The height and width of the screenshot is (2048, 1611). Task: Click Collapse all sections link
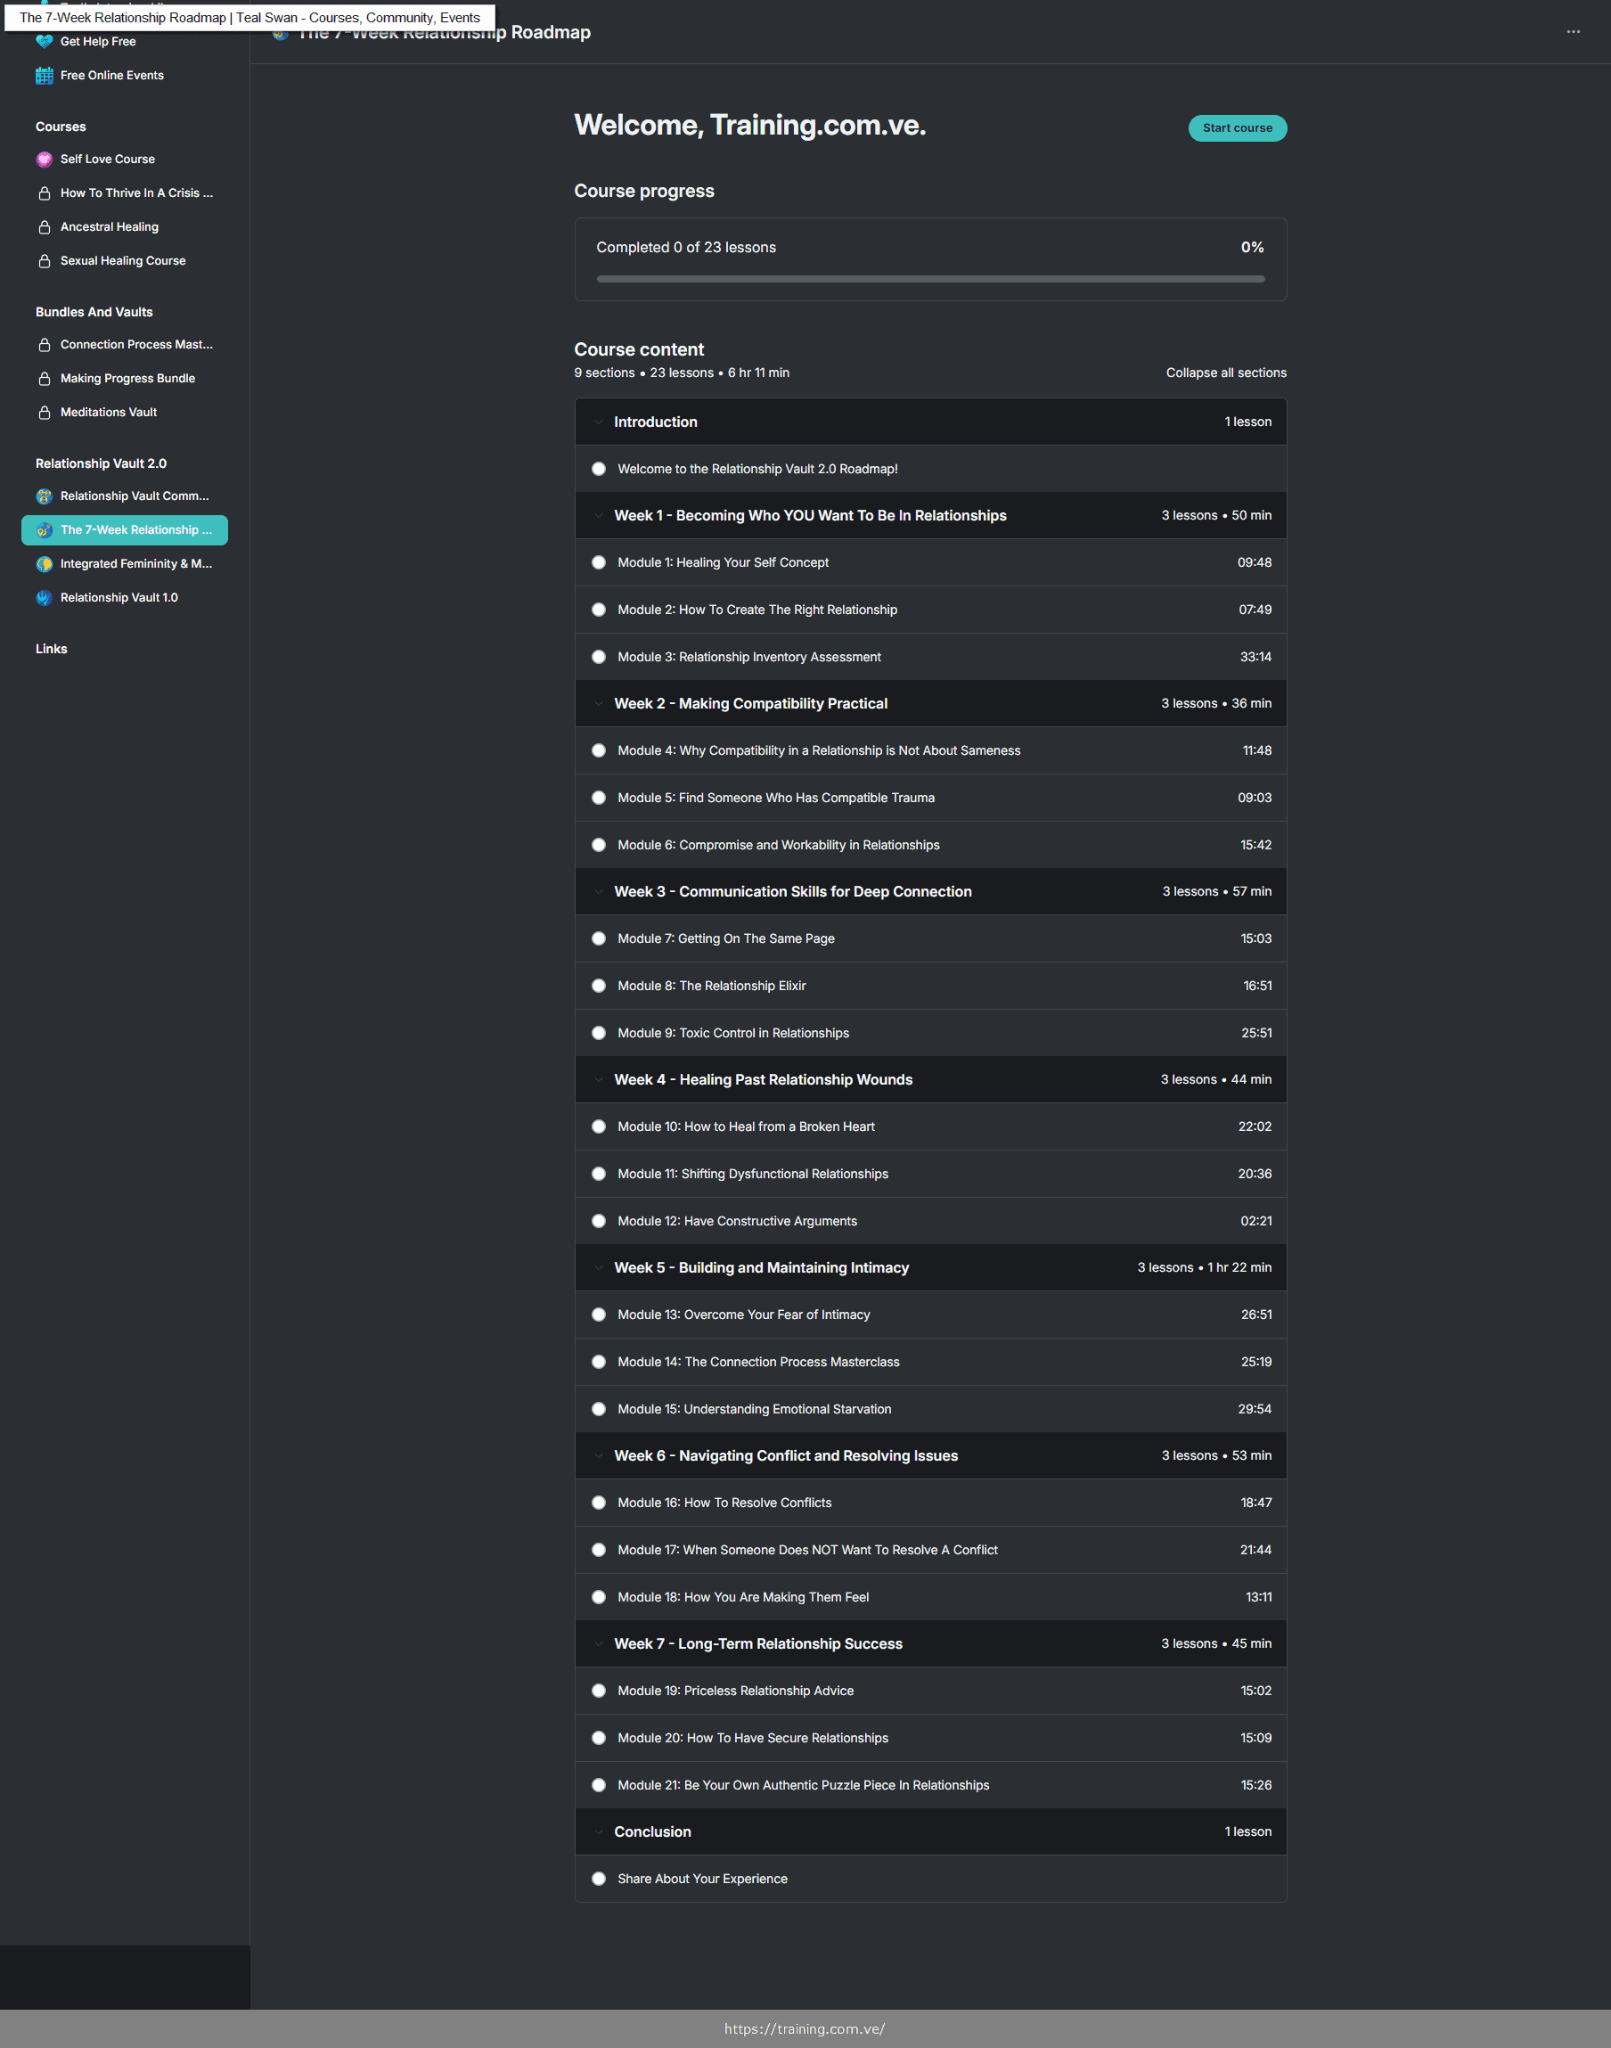coord(1225,373)
